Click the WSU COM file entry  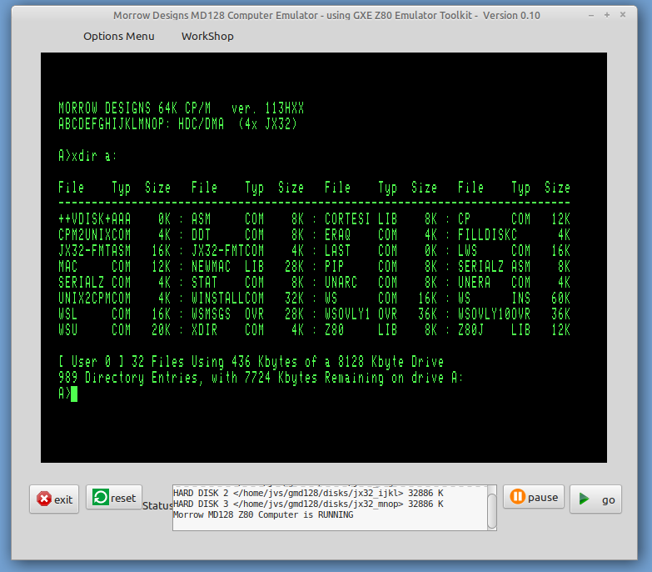tap(114, 329)
